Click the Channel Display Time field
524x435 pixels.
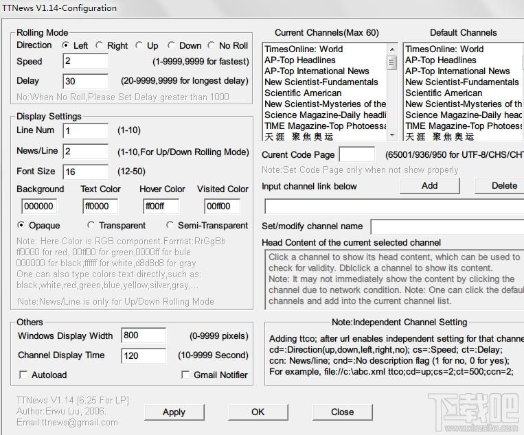[x=144, y=356]
